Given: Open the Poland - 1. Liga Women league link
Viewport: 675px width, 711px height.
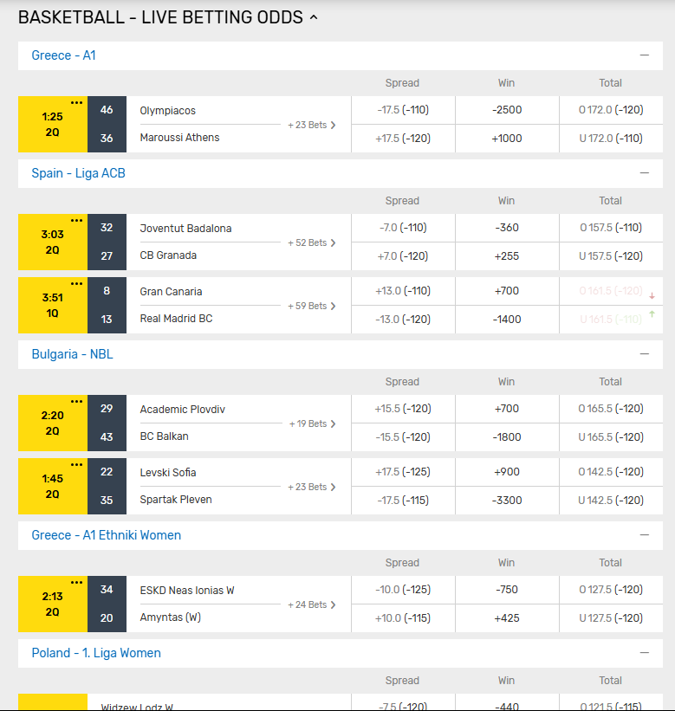Looking at the screenshot, I should click(96, 653).
